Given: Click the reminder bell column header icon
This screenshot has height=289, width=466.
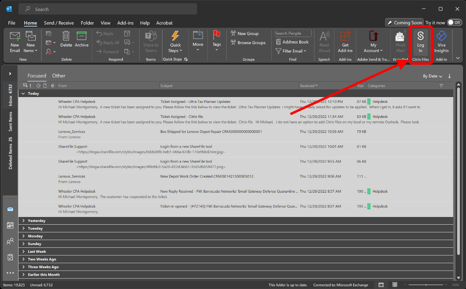Looking at the screenshot, I should [38, 86].
